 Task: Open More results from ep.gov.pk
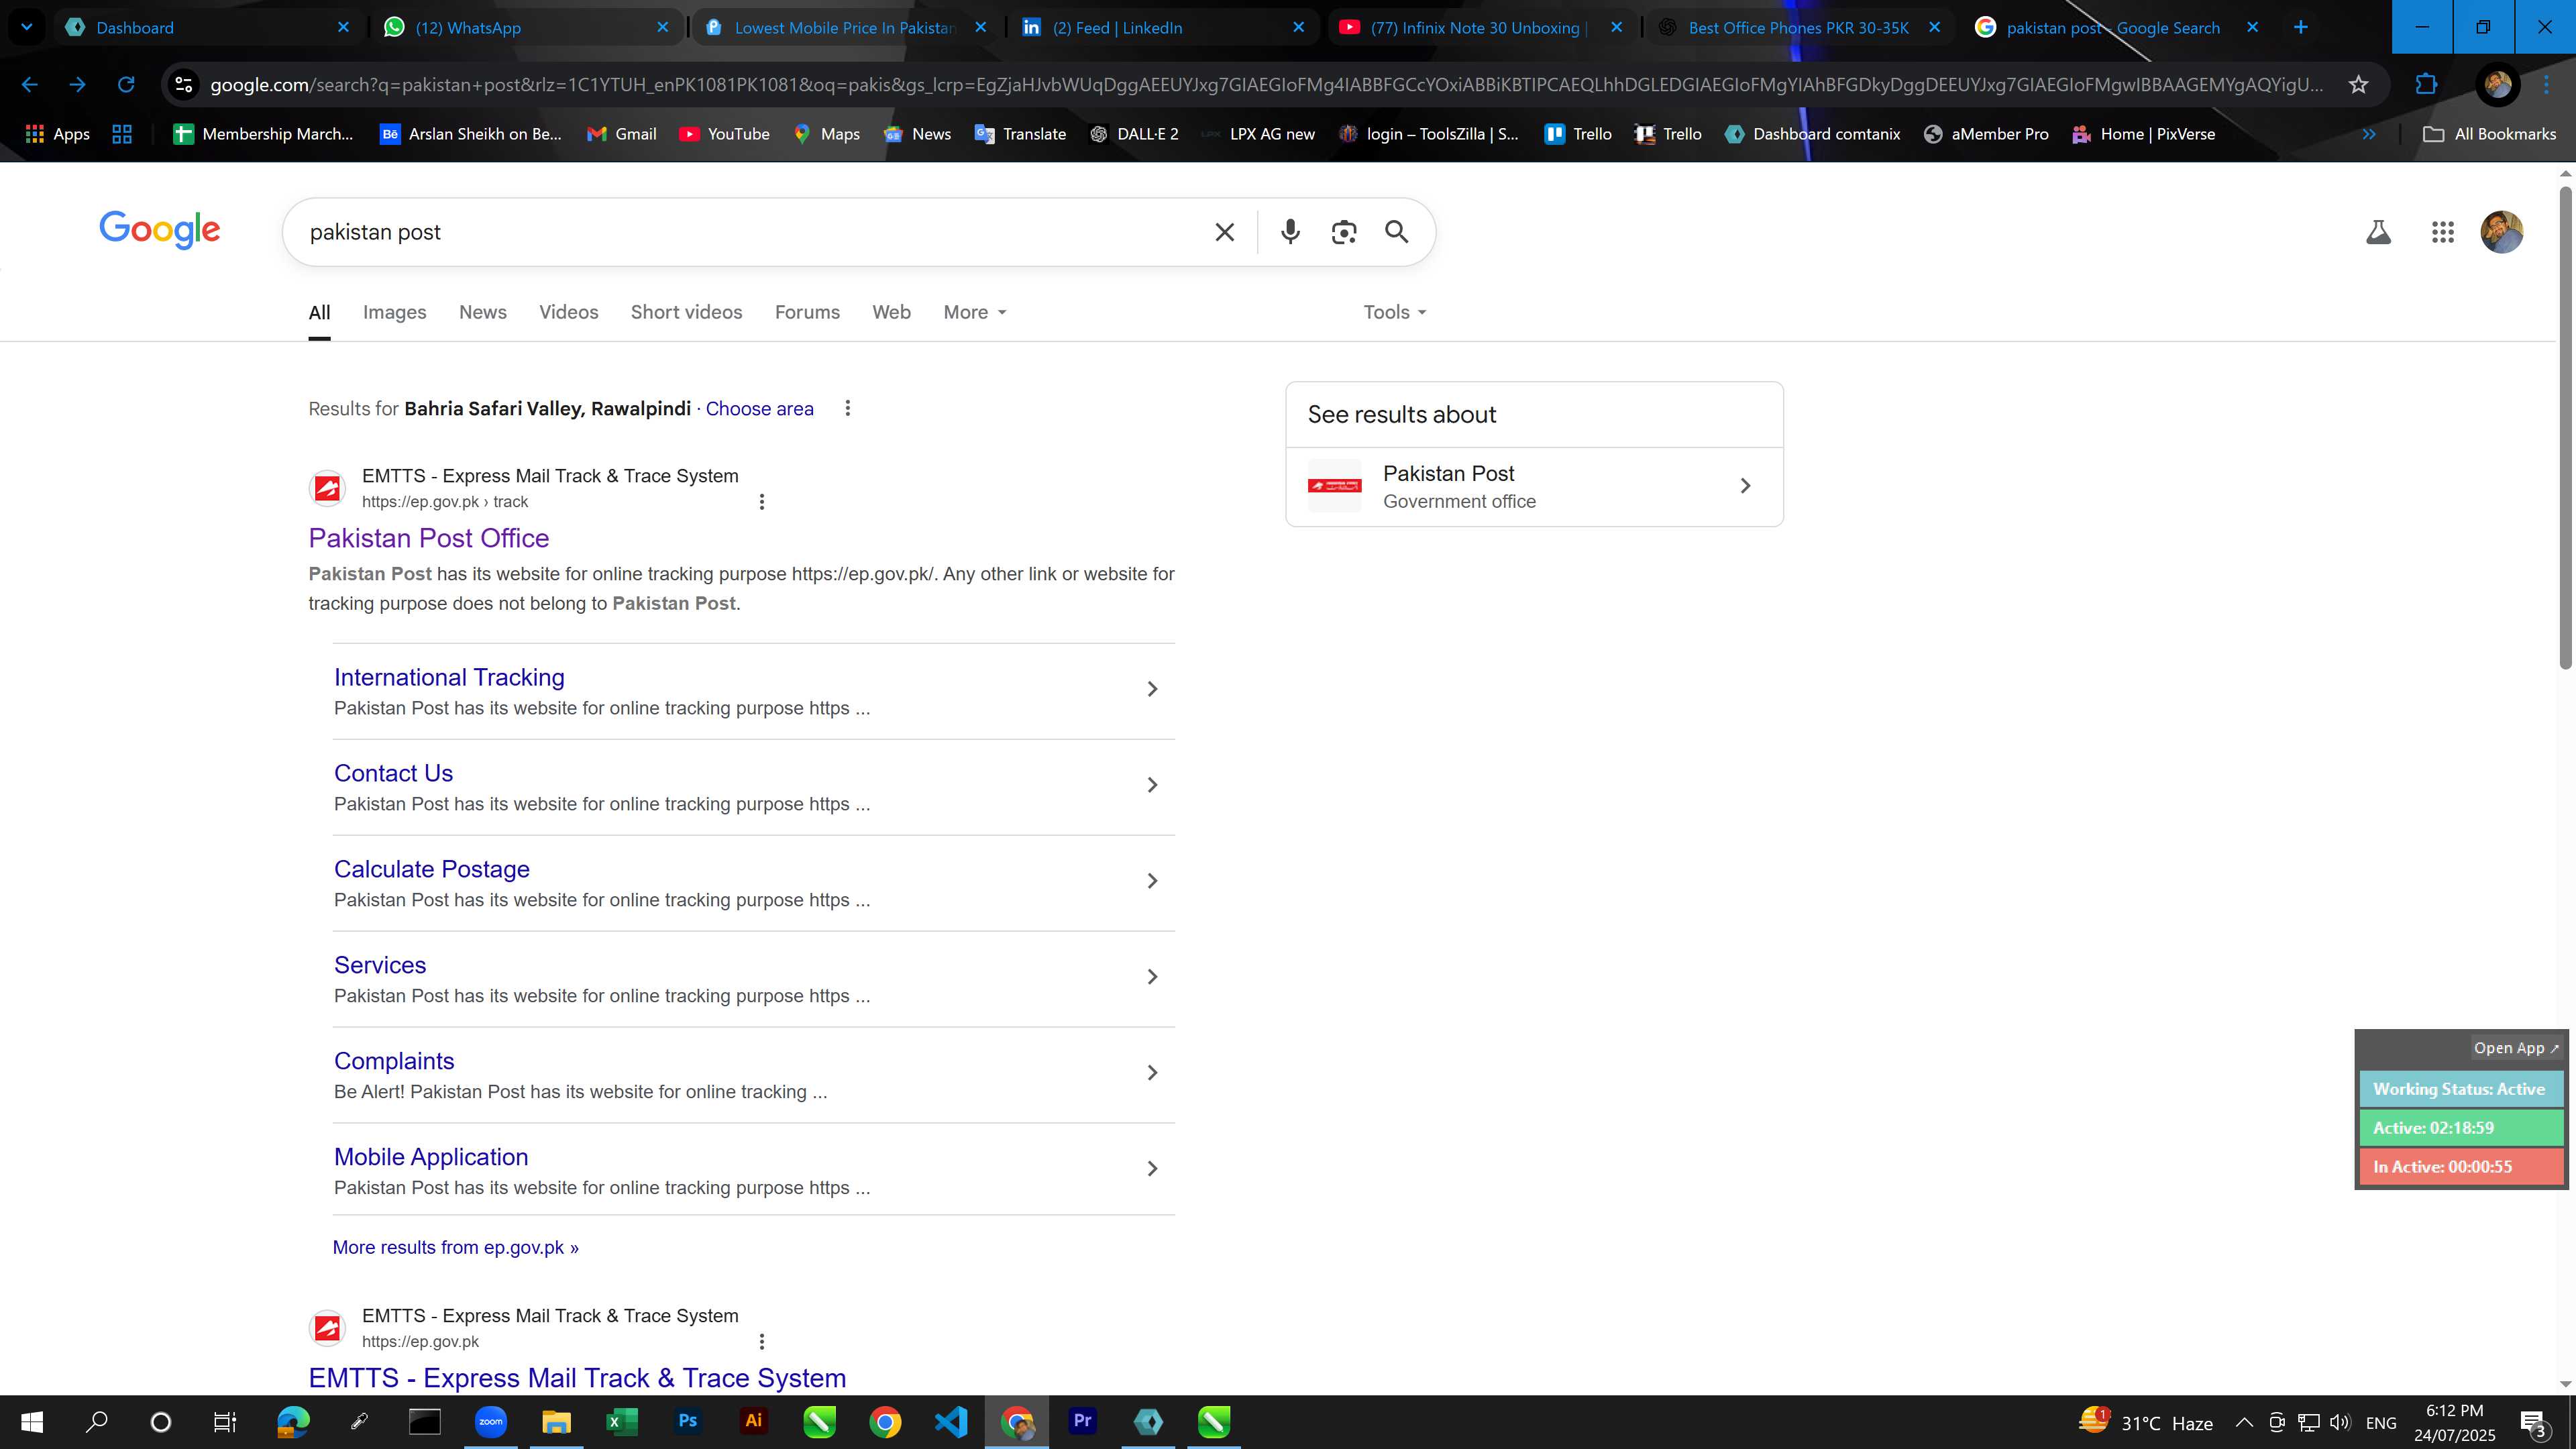tap(455, 1247)
